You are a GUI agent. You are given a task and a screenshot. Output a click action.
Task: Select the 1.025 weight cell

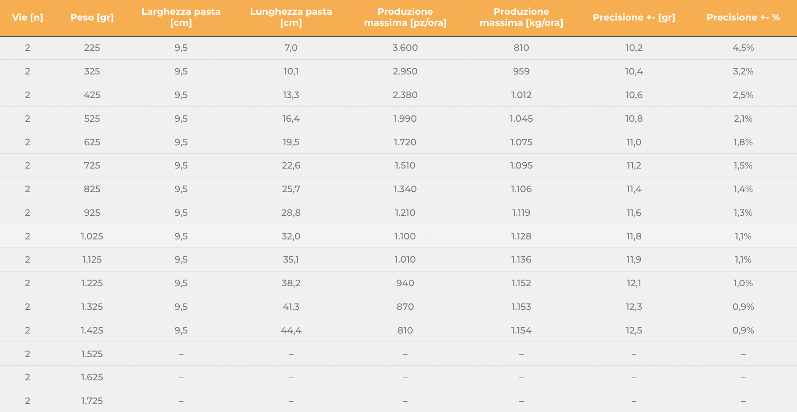pos(92,236)
